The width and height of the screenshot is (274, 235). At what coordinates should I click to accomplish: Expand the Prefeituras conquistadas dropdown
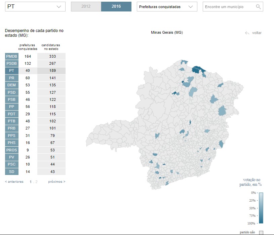coord(167,7)
